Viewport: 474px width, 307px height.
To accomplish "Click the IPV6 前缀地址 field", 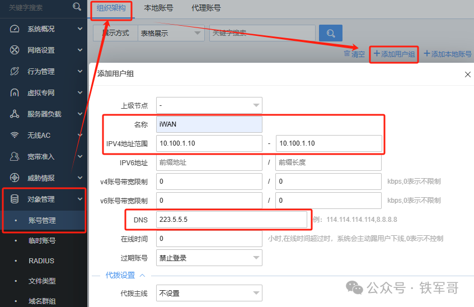I will click(x=209, y=162).
